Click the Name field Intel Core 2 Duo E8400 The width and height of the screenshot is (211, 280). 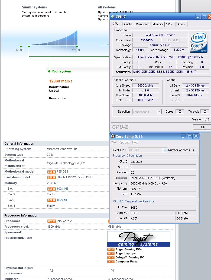click(160, 35)
